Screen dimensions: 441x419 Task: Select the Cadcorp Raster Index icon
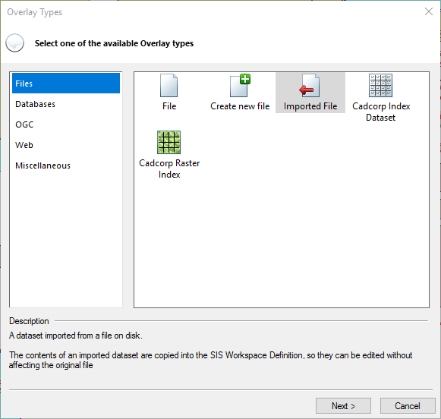pos(169,142)
